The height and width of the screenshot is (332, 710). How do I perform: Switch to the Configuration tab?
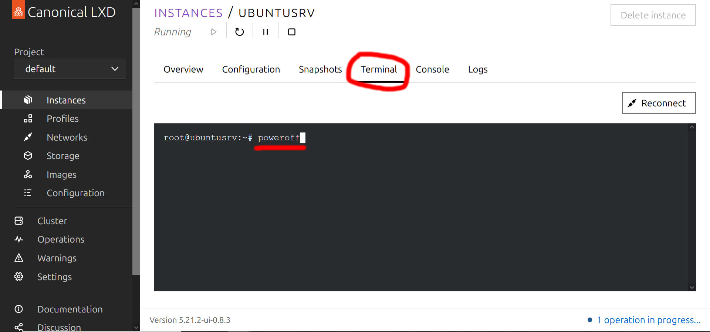(x=251, y=69)
